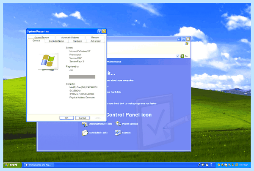Open the System control panel icon
254x171 pixels.
[x=118, y=133]
